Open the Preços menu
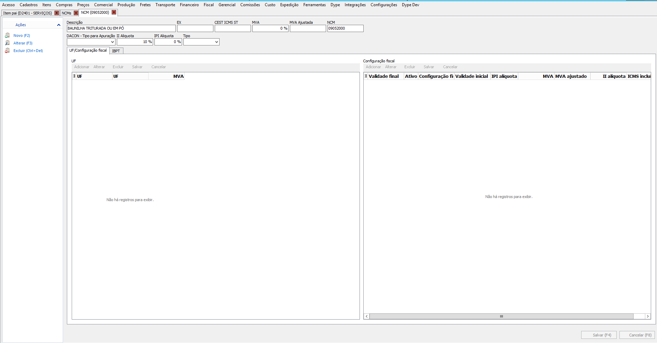Viewport: 657px width, 343px height. tap(83, 5)
